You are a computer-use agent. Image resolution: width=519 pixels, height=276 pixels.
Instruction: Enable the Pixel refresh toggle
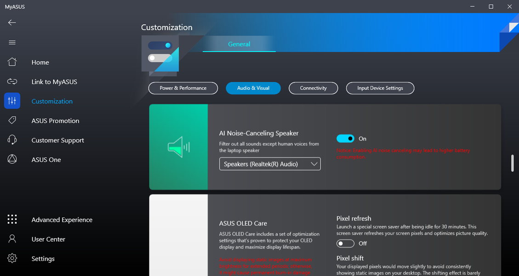(x=345, y=243)
